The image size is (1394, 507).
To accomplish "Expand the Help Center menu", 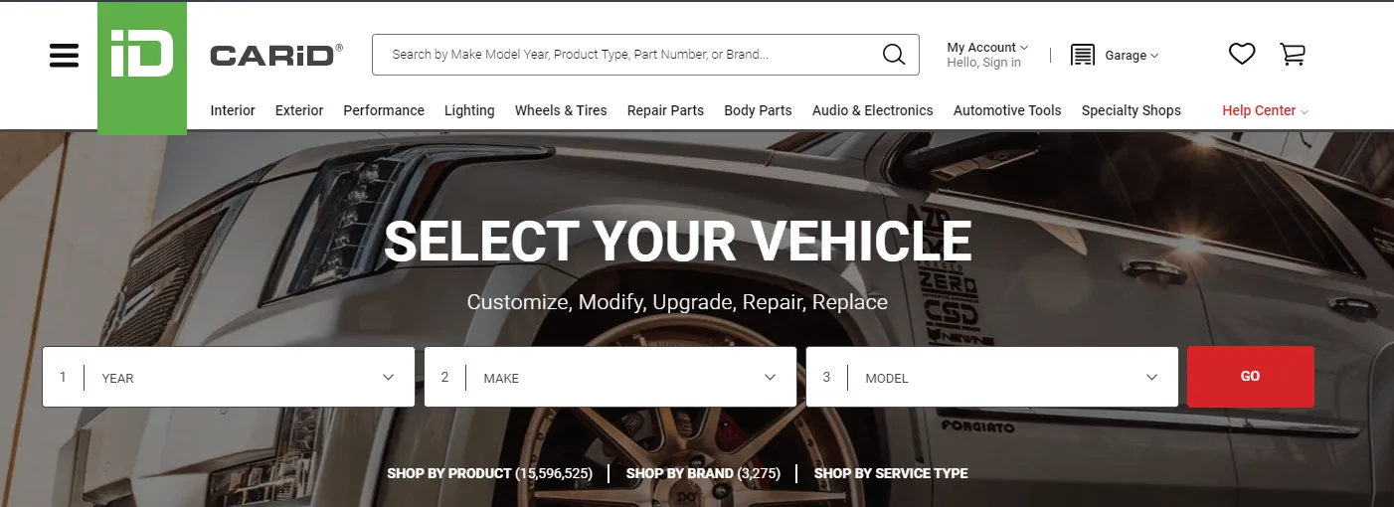I will (1265, 110).
